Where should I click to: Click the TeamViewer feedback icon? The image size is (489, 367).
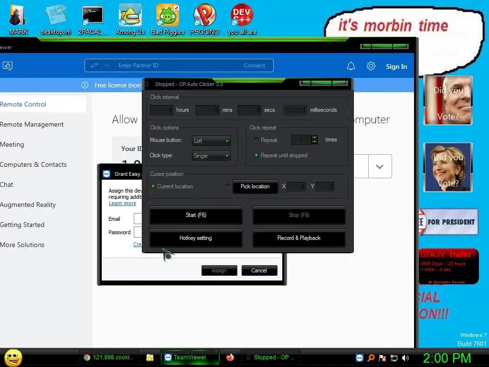click(8, 66)
